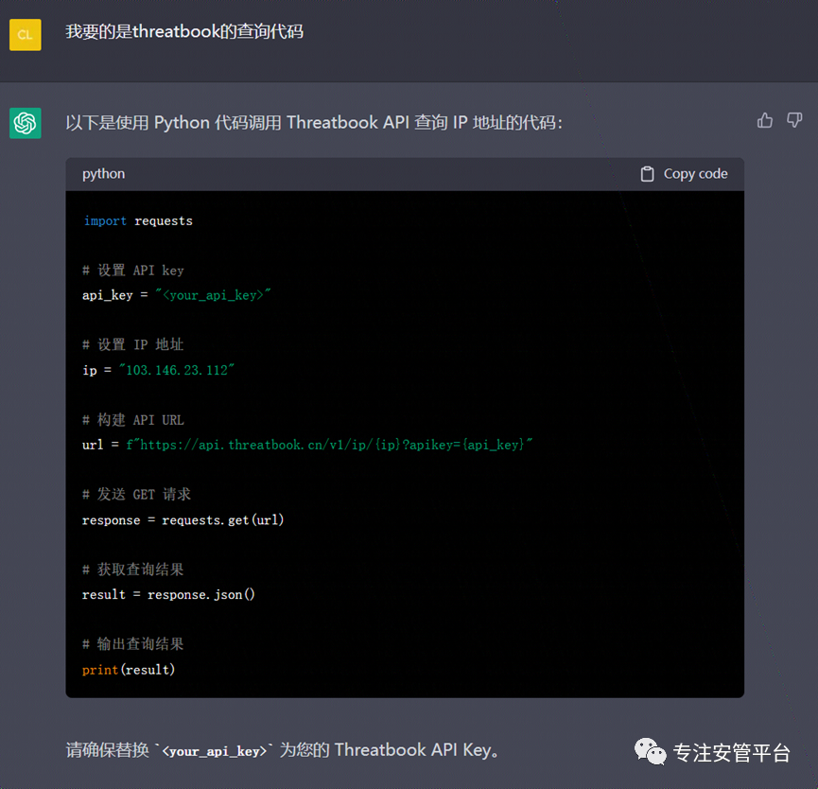Click the Copy code button
The width and height of the screenshot is (818, 789).
[x=684, y=174]
